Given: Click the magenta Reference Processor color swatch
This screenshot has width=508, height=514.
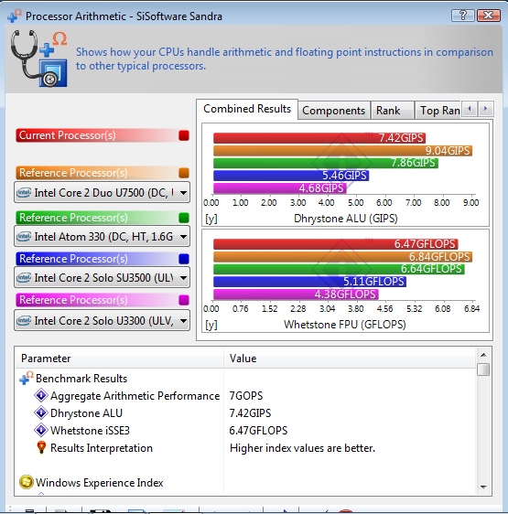Looking at the screenshot, I should click(x=184, y=300).
